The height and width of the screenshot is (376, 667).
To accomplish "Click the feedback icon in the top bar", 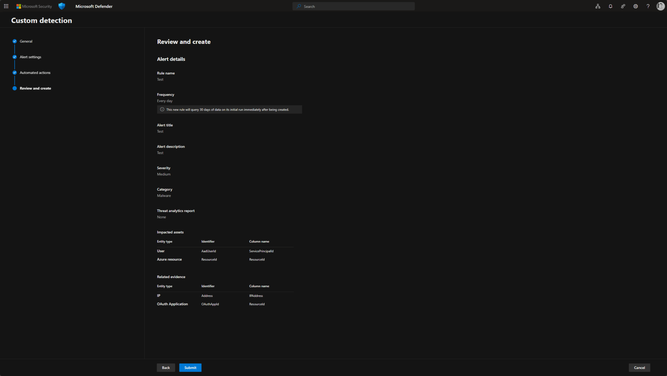I will [623, 6].
